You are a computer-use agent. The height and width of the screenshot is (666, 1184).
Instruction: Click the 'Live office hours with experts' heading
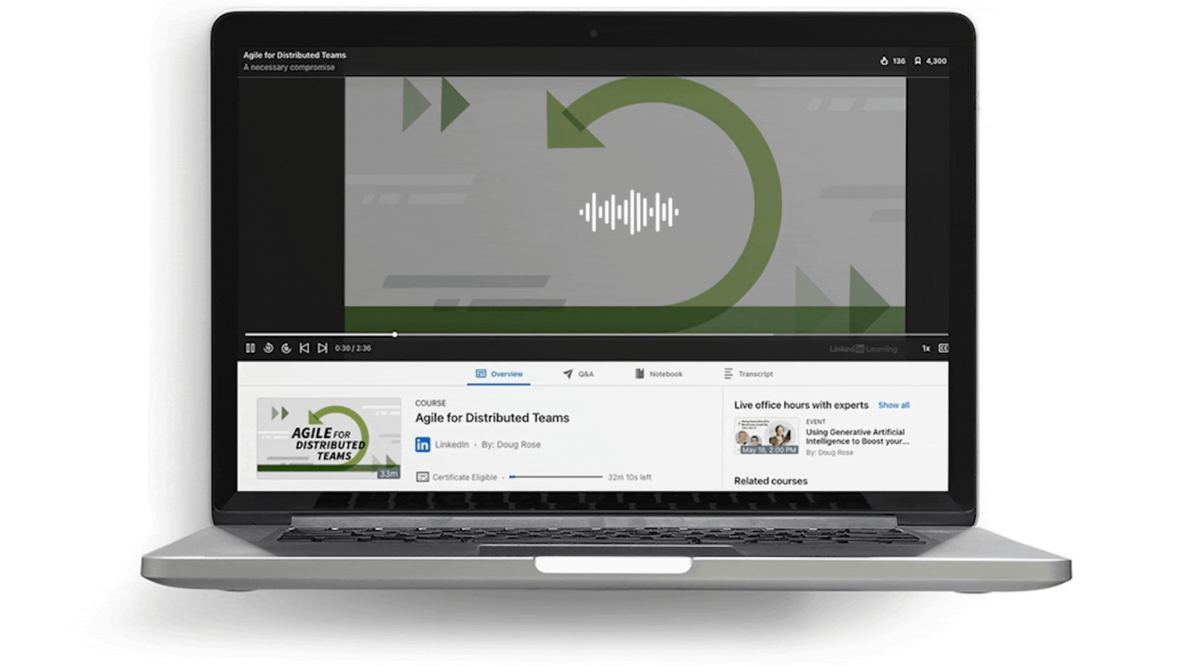(801, 405)
